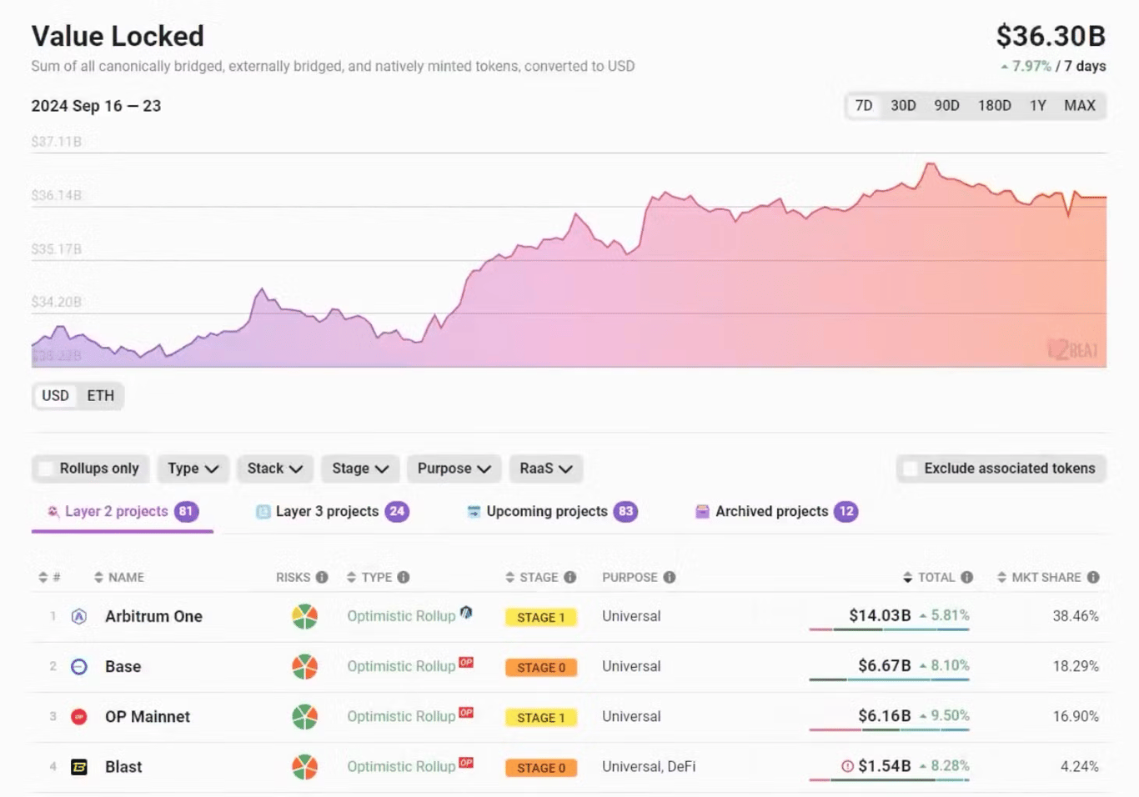1139x797 pixels.
Task: Click the STAGE 1 badge for Arbitrum One
Action: pos(541,618)
